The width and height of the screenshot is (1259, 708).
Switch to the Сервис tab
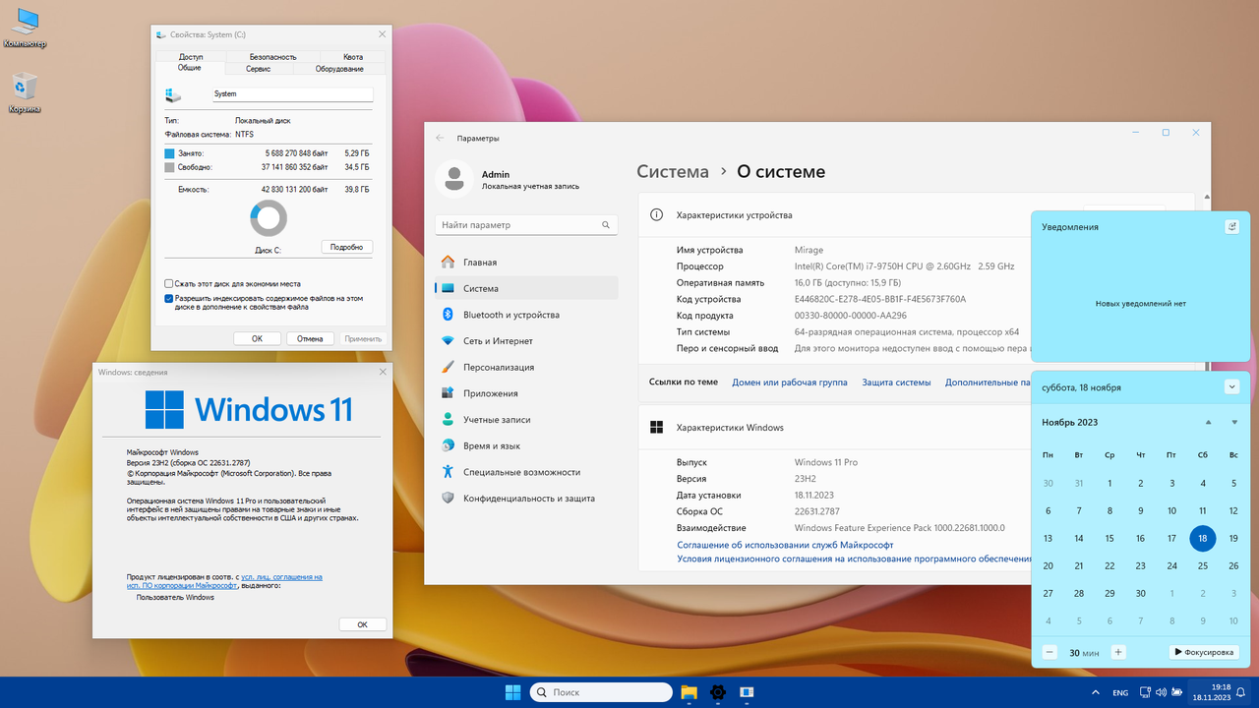258,69
